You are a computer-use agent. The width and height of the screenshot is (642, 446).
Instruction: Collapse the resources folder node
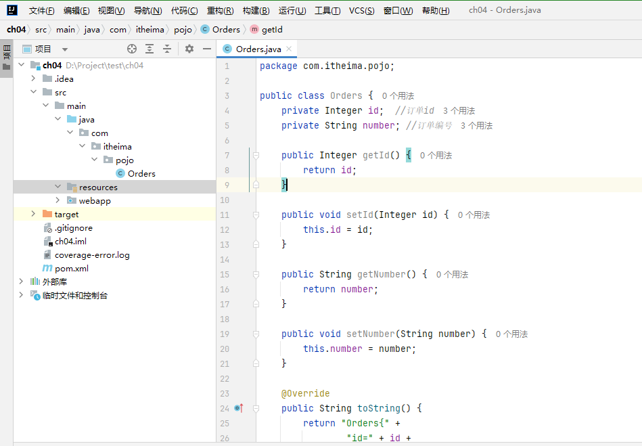click(x=58, y=187)
